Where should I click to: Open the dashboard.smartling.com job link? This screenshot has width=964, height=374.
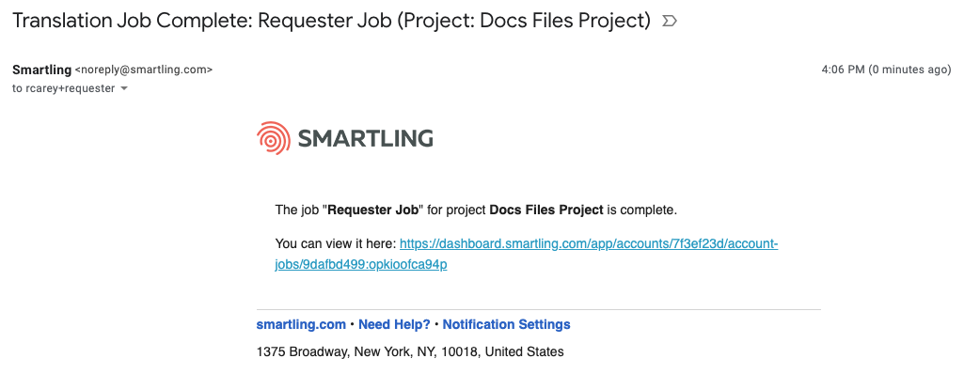[527, 255]
